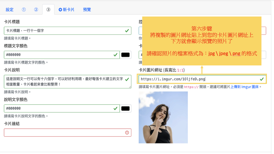Click into the 卡片說明 textarea
274x154 pixels.
coord(62,82)
